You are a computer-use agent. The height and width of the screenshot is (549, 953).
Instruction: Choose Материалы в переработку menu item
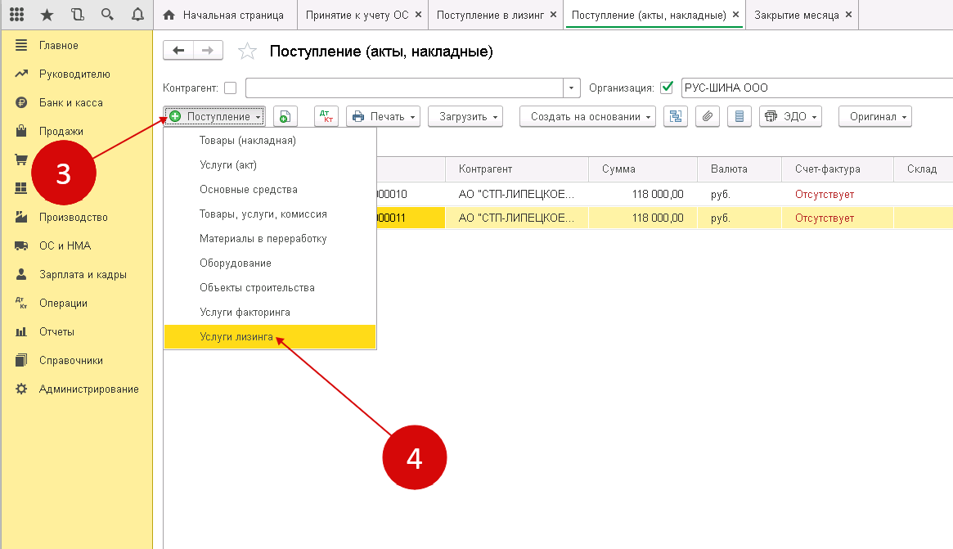270,238
